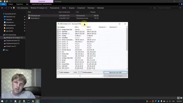Sort files by Дата изменения column
Screen dimensions: 183x103
coord(64,12)
